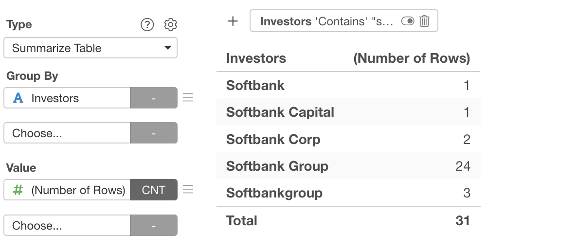This screenshot has width=577, height=251.
Task: Select the Softbank Group table row
Action: (348, 166)
